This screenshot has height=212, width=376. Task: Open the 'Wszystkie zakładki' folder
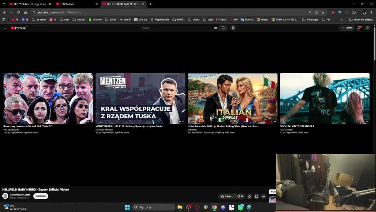361,20
